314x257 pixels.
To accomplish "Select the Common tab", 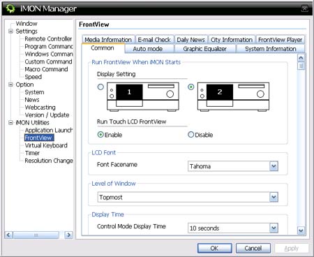I will click(x=103, y=48).
